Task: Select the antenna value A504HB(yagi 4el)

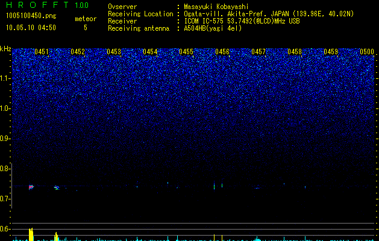Action: (213, 28)
